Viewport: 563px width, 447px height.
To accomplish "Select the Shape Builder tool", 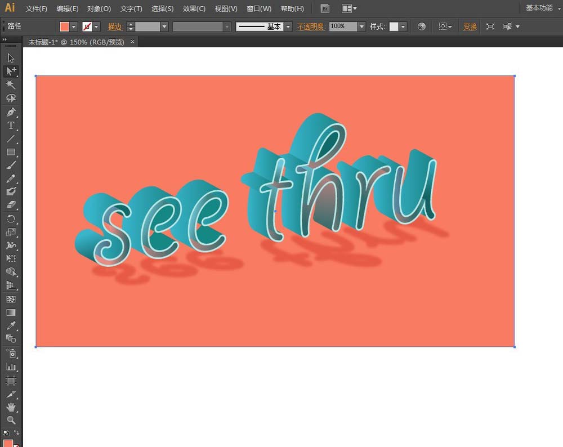I will (x=11, y=272).
